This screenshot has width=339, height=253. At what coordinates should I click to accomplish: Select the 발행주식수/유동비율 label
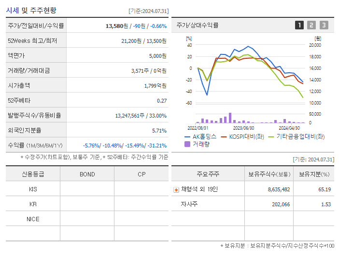click(34, 115)
